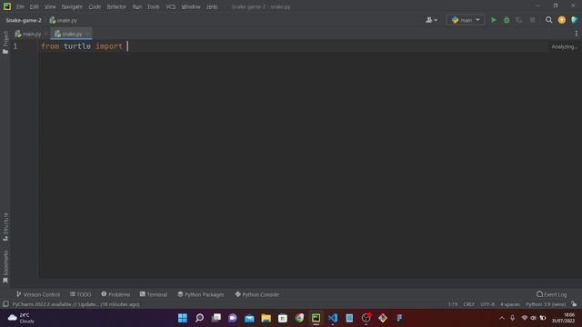Open the Problems tool window

115,294
